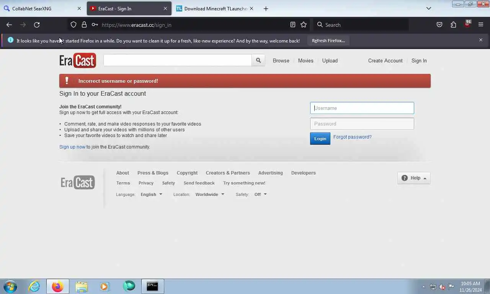490x294 pixels.
Task: Open a new tab with the plus icon
Action: [x=266, y=8]
